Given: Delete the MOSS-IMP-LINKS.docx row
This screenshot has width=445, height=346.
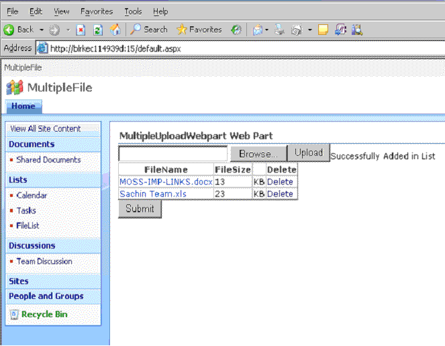Looking at the screenshot, I should coord(280,182).
